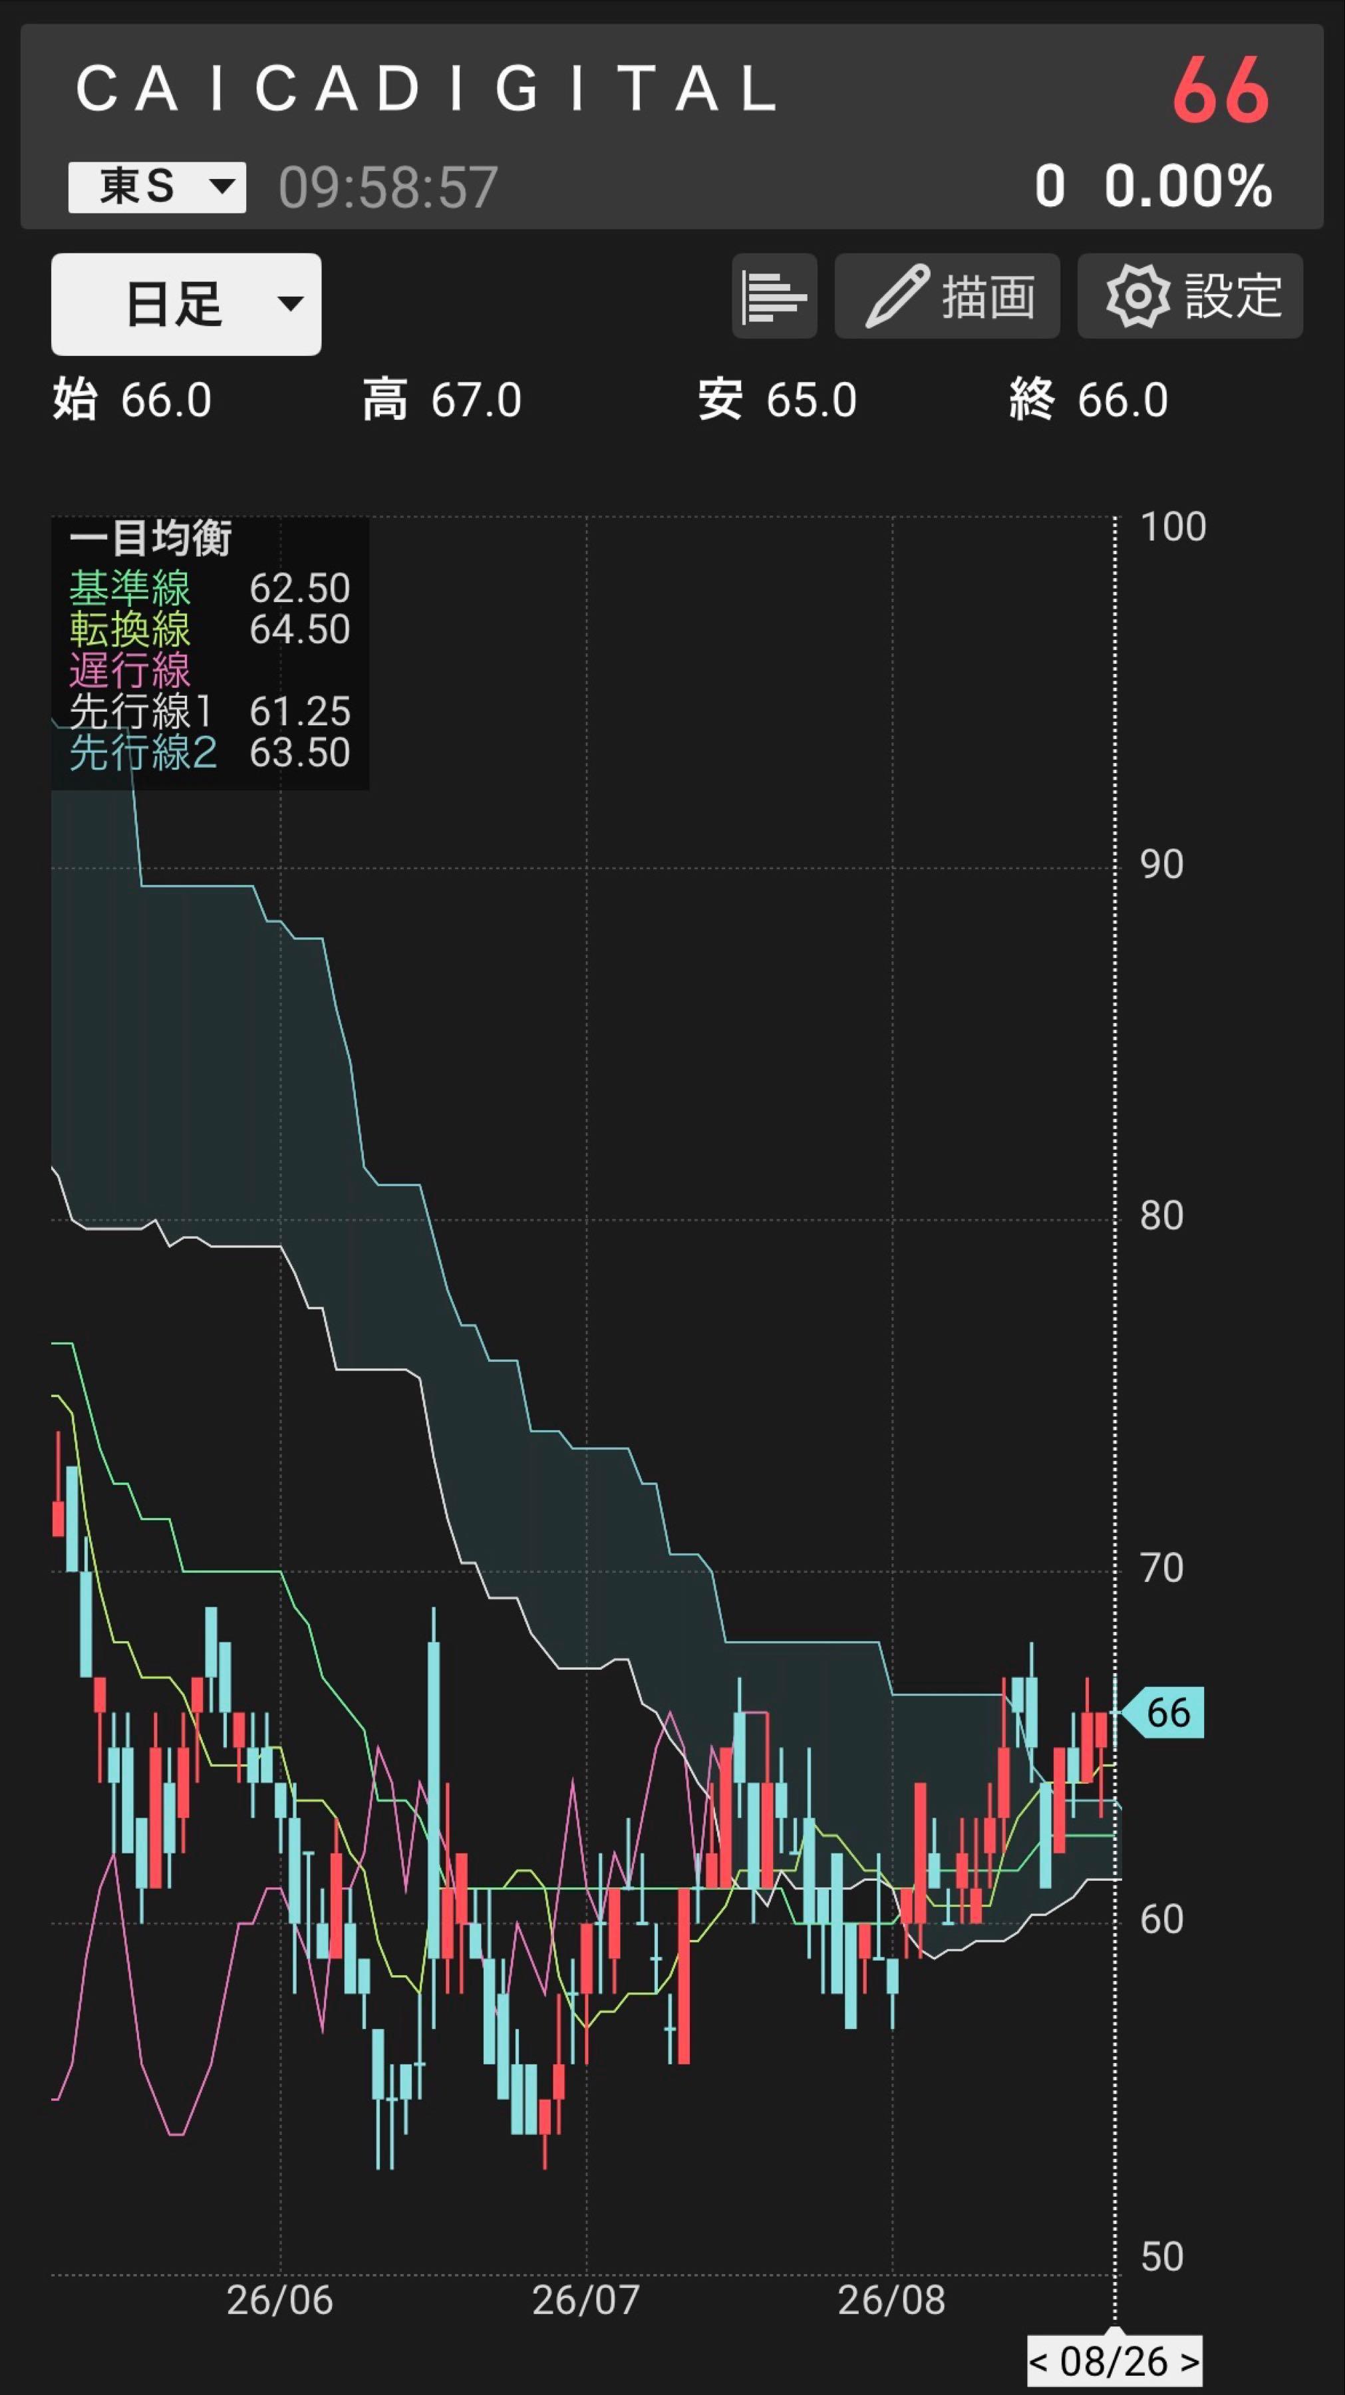Tap the 80 price axis label

(1162, 1216)
